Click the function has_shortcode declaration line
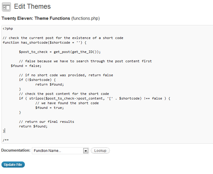The height and width of the screenshot is (174, 213). coord(44,42)
